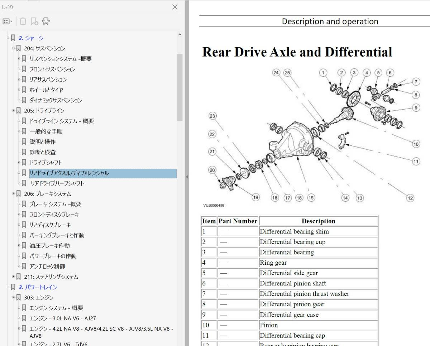The image size is (430, 346).
Task: Open the bookmark options dropdown menu
Action: pyautogui.click(x=8, y=21)
